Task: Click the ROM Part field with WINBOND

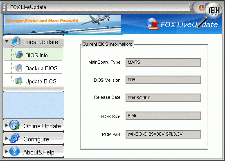Action: pos(163,134)
